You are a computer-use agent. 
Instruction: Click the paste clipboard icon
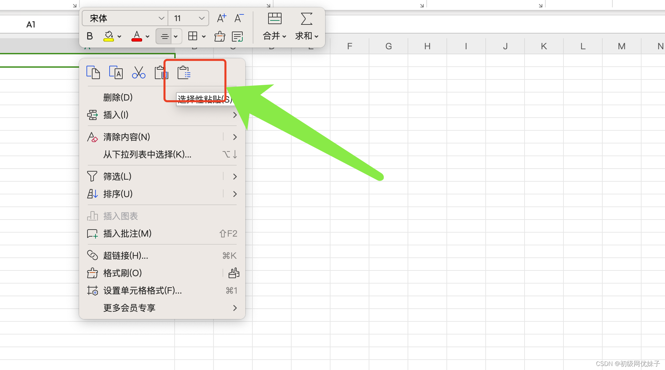click(161, 72)
